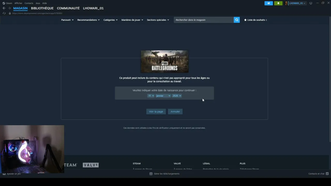331x186 pixels.
Task: Click the Annuler button
Action: pyautogui.click(x=175, y=112)
